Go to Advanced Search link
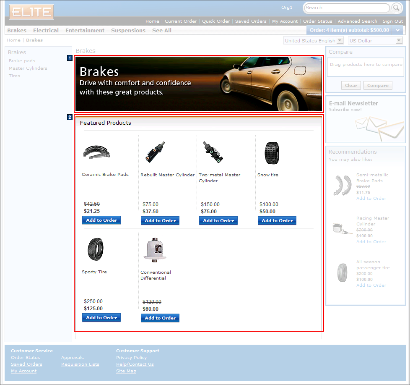This screenshot has width=410, height=385. 357,21
